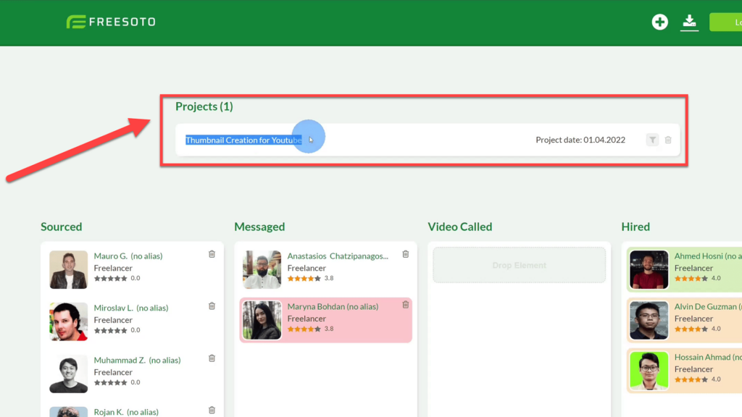The height and width of the screenshot is (417, 742).
Task: Delete Mauro G. from Sourced list
Action: tap(212, 254)
